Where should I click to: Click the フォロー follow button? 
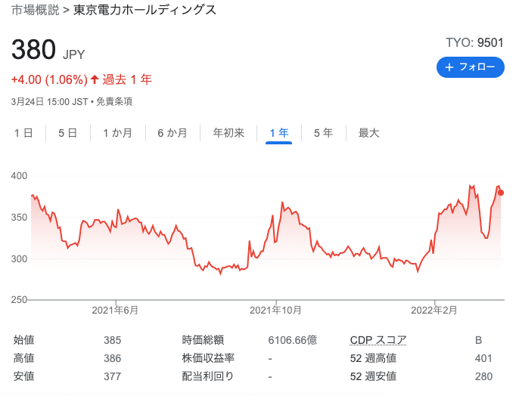click(x=471, y=67)
